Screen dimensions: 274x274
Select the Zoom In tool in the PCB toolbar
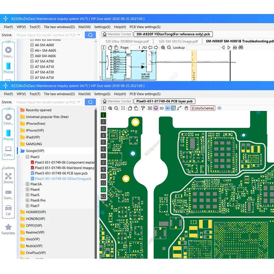[x=111, y=108]
